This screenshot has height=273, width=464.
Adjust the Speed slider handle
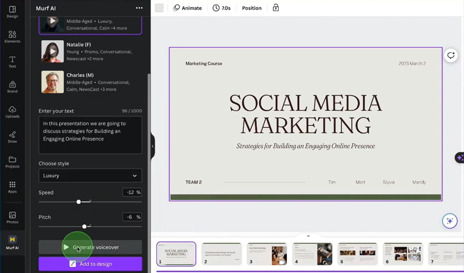[x=79, y=202]
